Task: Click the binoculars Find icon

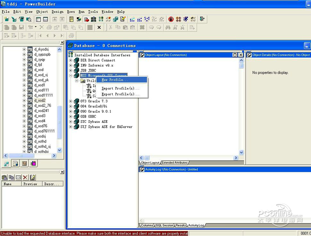Action: tap(168, 28)
